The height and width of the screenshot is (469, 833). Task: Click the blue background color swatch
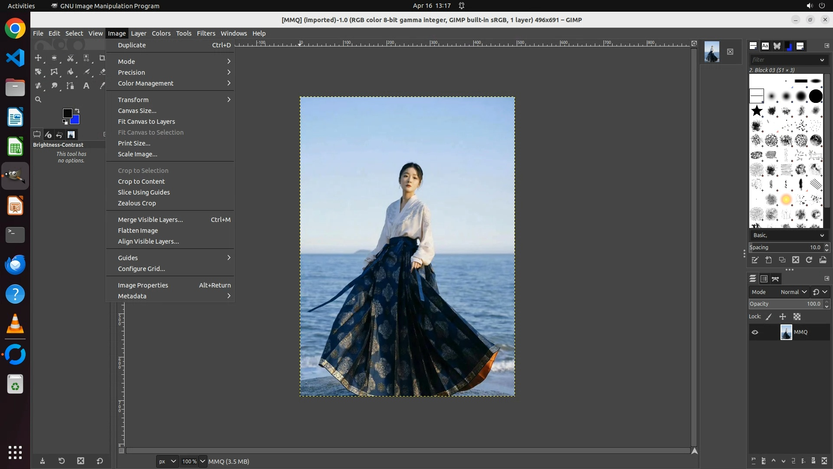tap(76, 121)
